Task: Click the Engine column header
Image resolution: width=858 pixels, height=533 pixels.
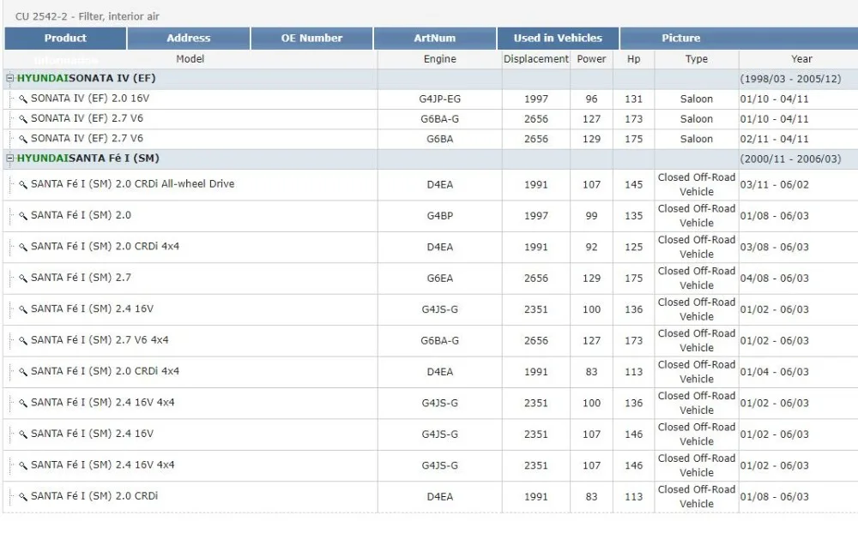Action: [439, 59]
